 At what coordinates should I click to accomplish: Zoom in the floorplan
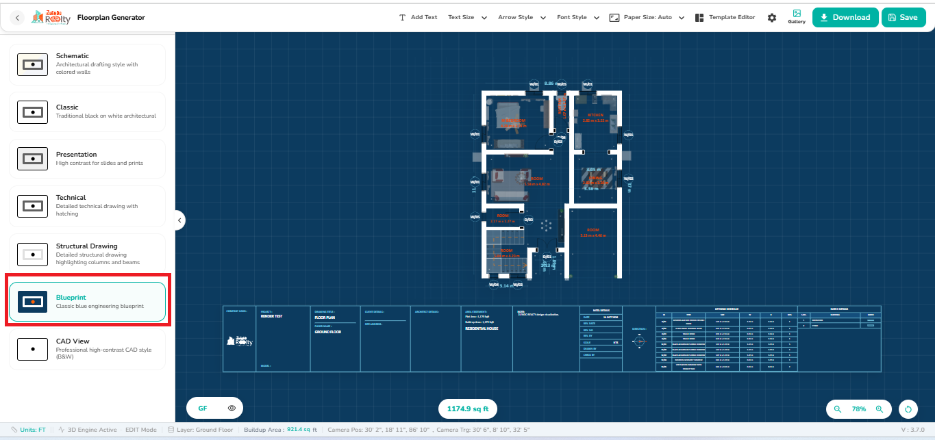pos(880,409)
